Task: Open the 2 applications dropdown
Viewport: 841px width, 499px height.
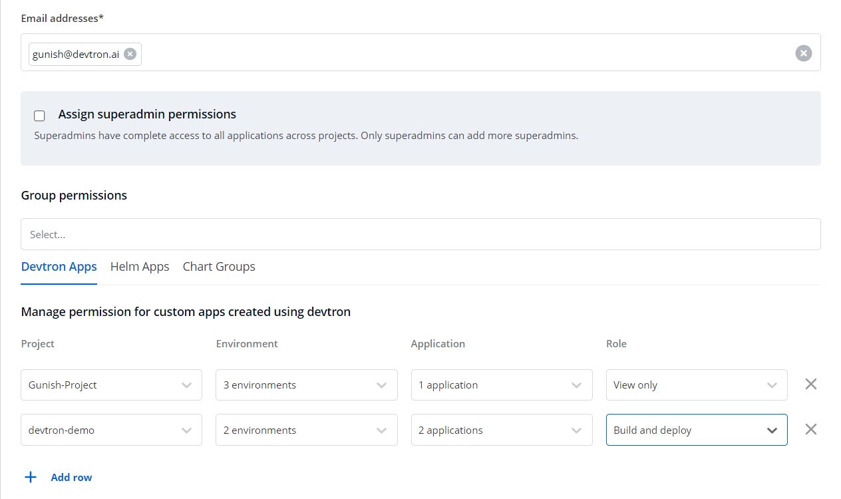Action: coord(501,430)
